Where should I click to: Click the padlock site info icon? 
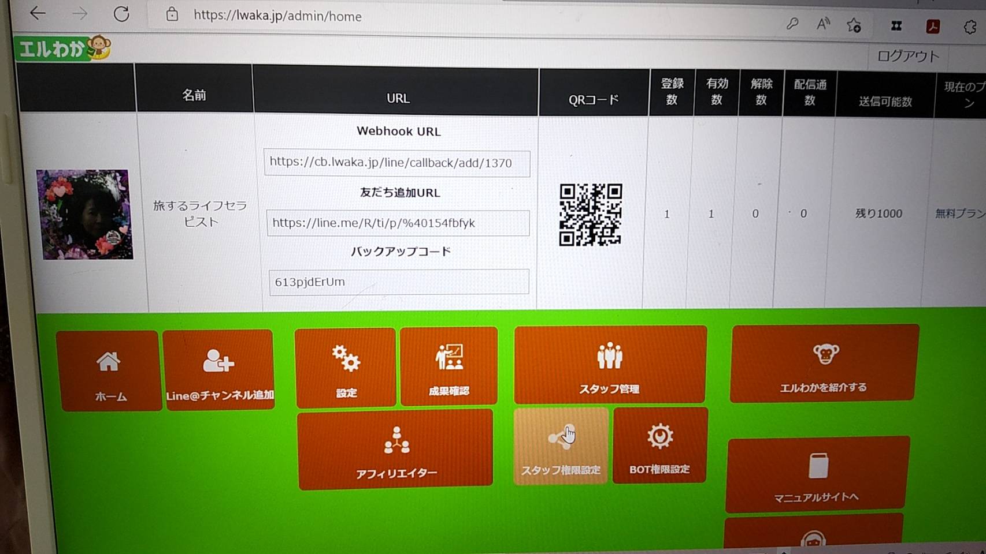click(x=172, y=14)
